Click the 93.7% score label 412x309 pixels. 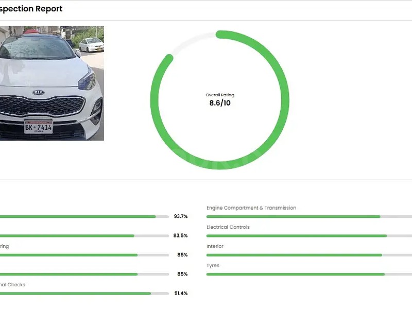coord(180,217)
